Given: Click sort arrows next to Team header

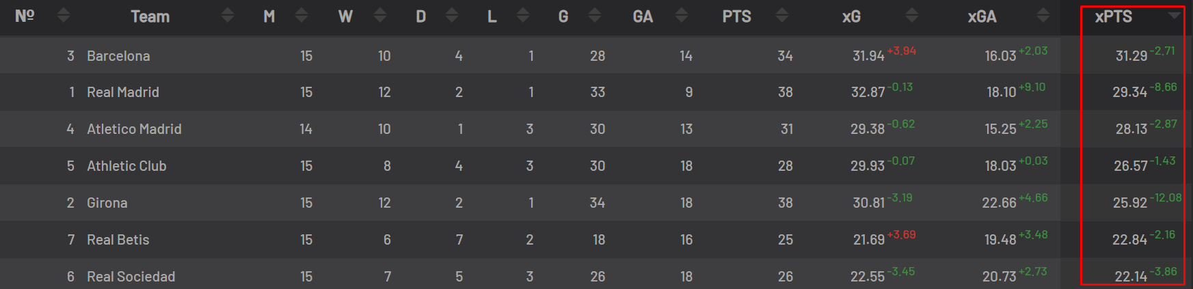Looking at the screenshot, I should pos(228,15).
